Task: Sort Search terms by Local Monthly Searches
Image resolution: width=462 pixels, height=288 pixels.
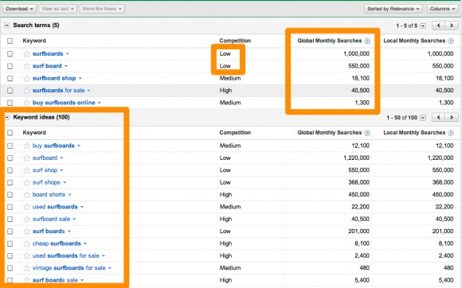Action: (x=414, y=41)
